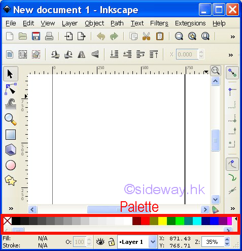
Task: Click the Import icon
Action: tap(68, 36)
